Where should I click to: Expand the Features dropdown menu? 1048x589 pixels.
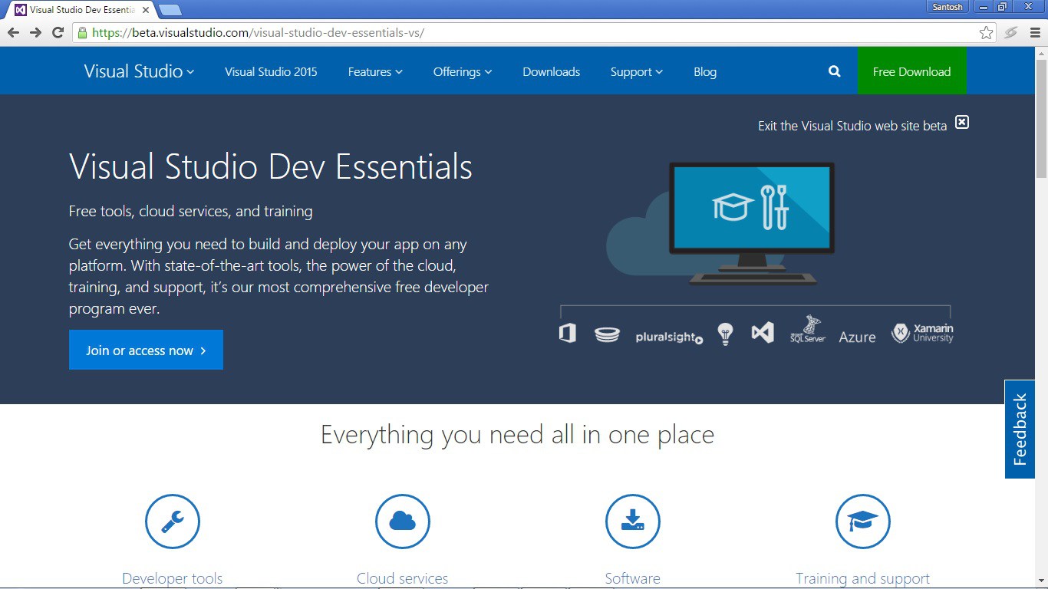pyautogui.click(x=375, y=71)
